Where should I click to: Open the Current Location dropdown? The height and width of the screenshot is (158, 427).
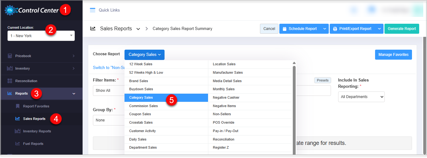(x=41, y=36)
